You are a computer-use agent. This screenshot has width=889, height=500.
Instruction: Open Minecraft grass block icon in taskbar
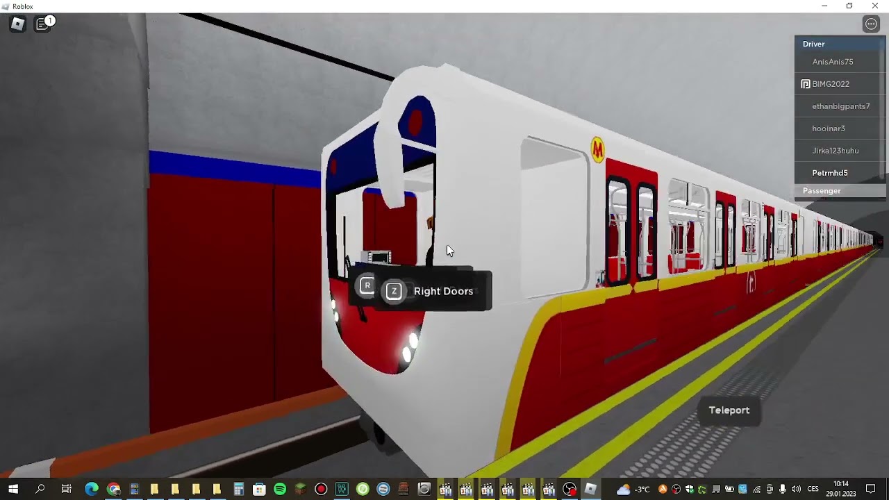(301, 490)
